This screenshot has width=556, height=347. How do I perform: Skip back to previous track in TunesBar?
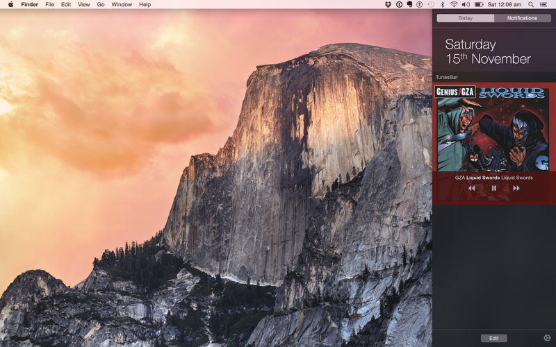(472, 188)
